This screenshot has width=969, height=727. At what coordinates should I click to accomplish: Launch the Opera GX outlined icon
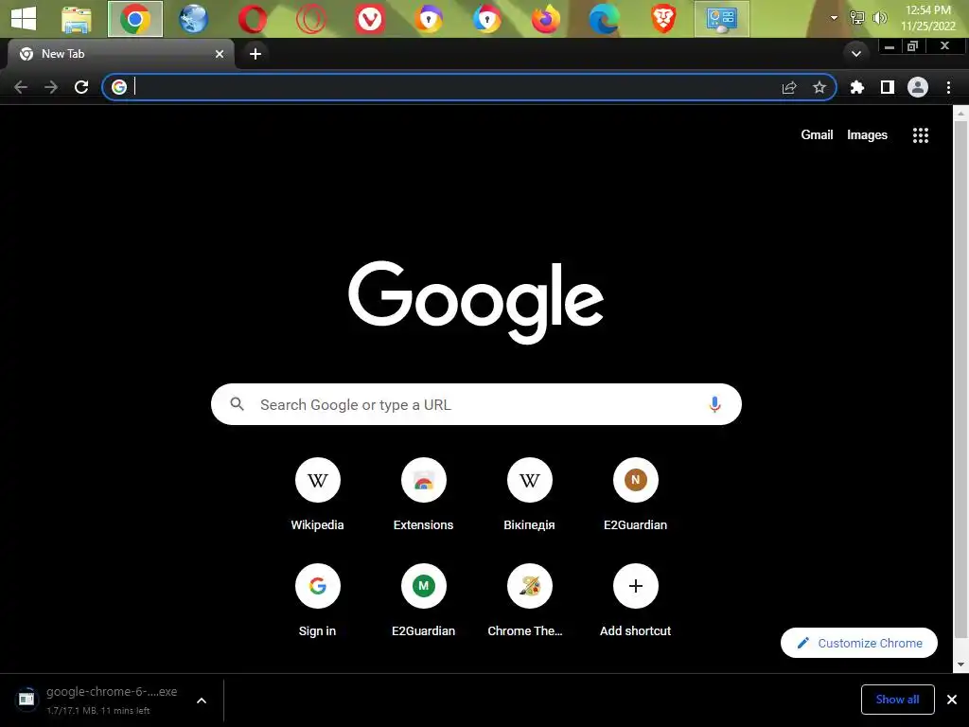[310, 19]
